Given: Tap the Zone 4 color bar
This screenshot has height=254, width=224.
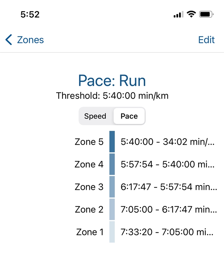Looking at the screenshot, I should tap(112, 164).
